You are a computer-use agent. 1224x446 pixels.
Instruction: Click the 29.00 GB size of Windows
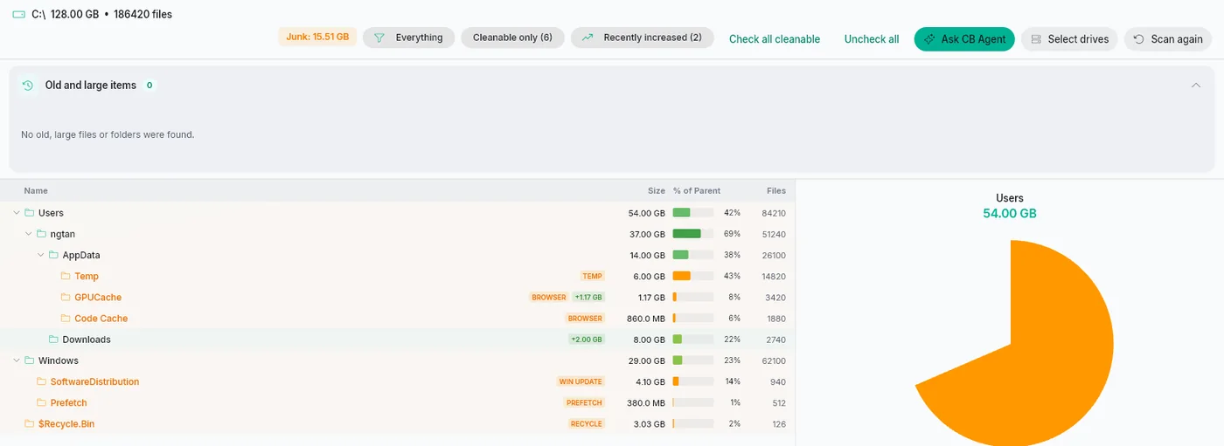click(x=647, y=360)
